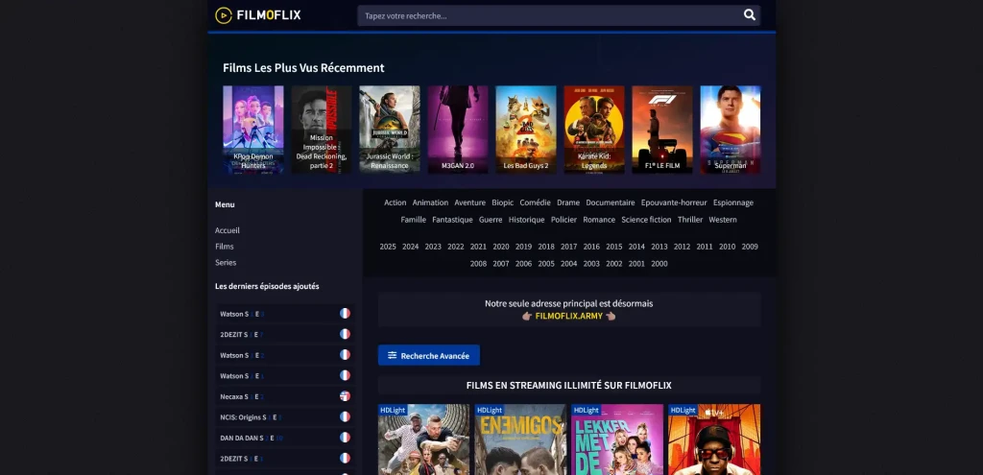Select the Western genre
The width and height of the screenshot is (983, 475).
click(x=723, y=220)
